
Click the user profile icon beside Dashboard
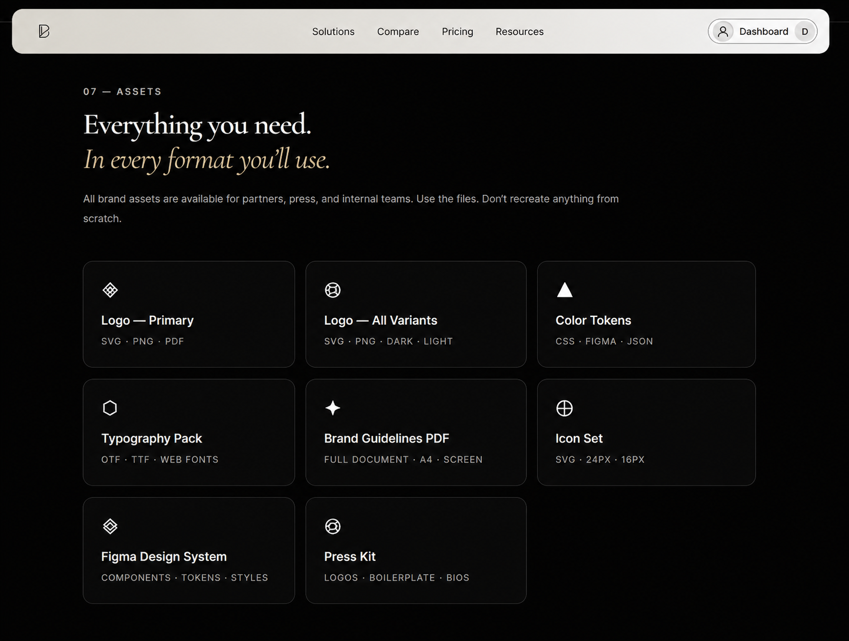723,32
